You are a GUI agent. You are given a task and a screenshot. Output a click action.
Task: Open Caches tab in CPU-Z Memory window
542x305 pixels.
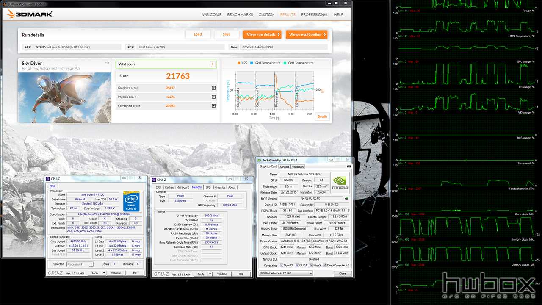169,187
